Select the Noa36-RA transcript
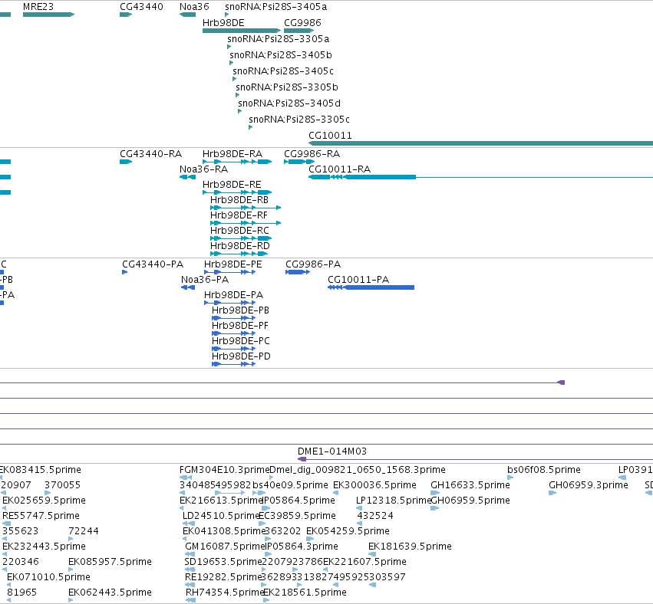 (x=187, y=177)
